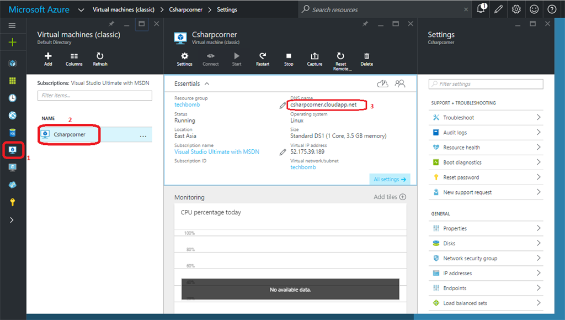Click the feedback smiley icon
This screenshot has height=320, width=565.
click(534, 9)
